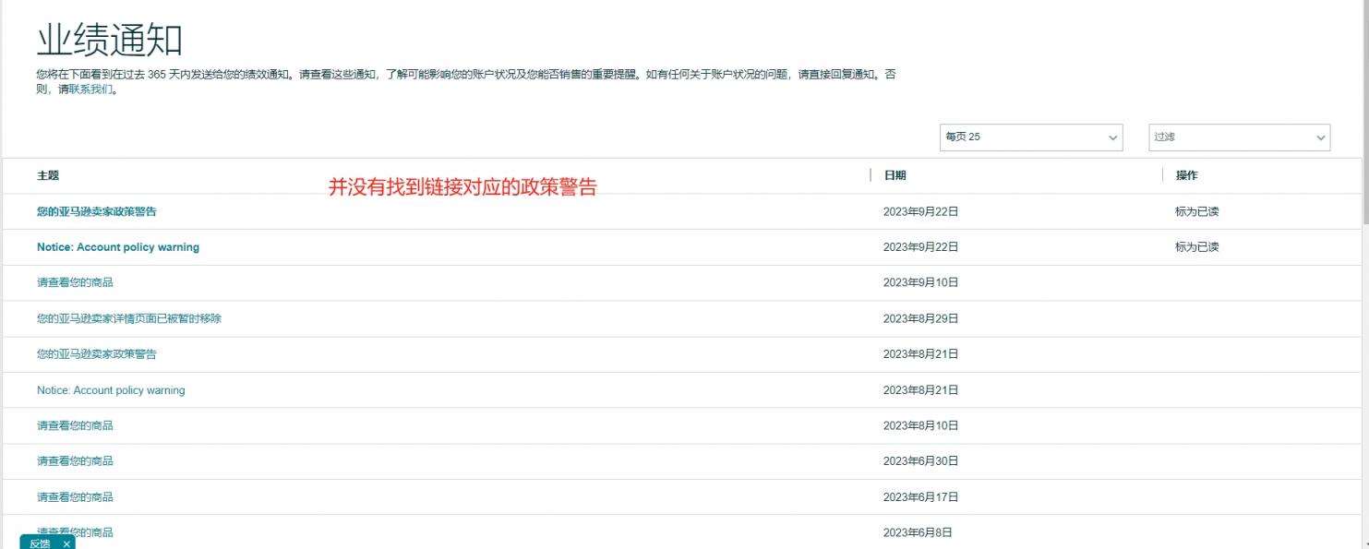Open 您的亚马逊卖家政策警告 dated 2023年9月22日
Screen dimensions: 1369x549
point(97,211)
